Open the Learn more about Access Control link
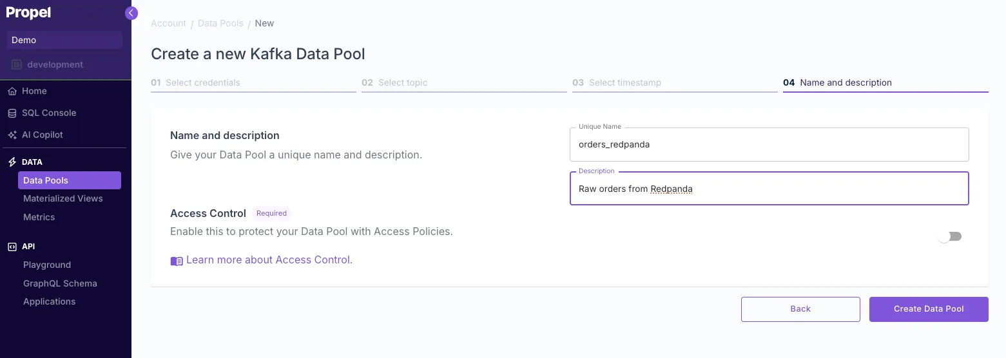 (x=269, y=260)
